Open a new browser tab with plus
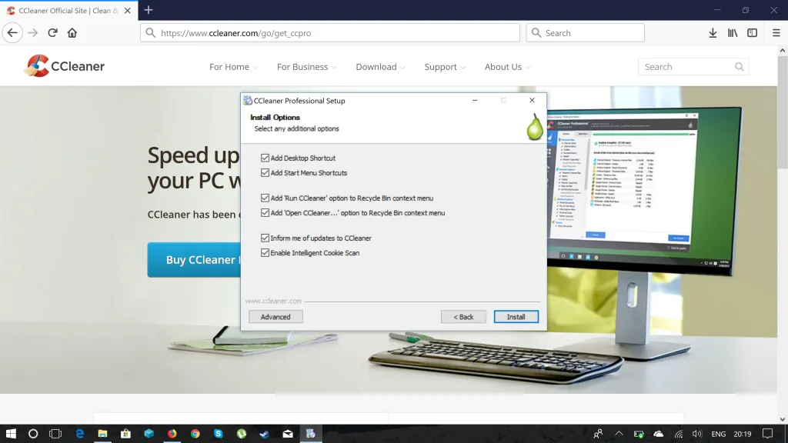This screenshot has height=443, width=788. [149, 10]
